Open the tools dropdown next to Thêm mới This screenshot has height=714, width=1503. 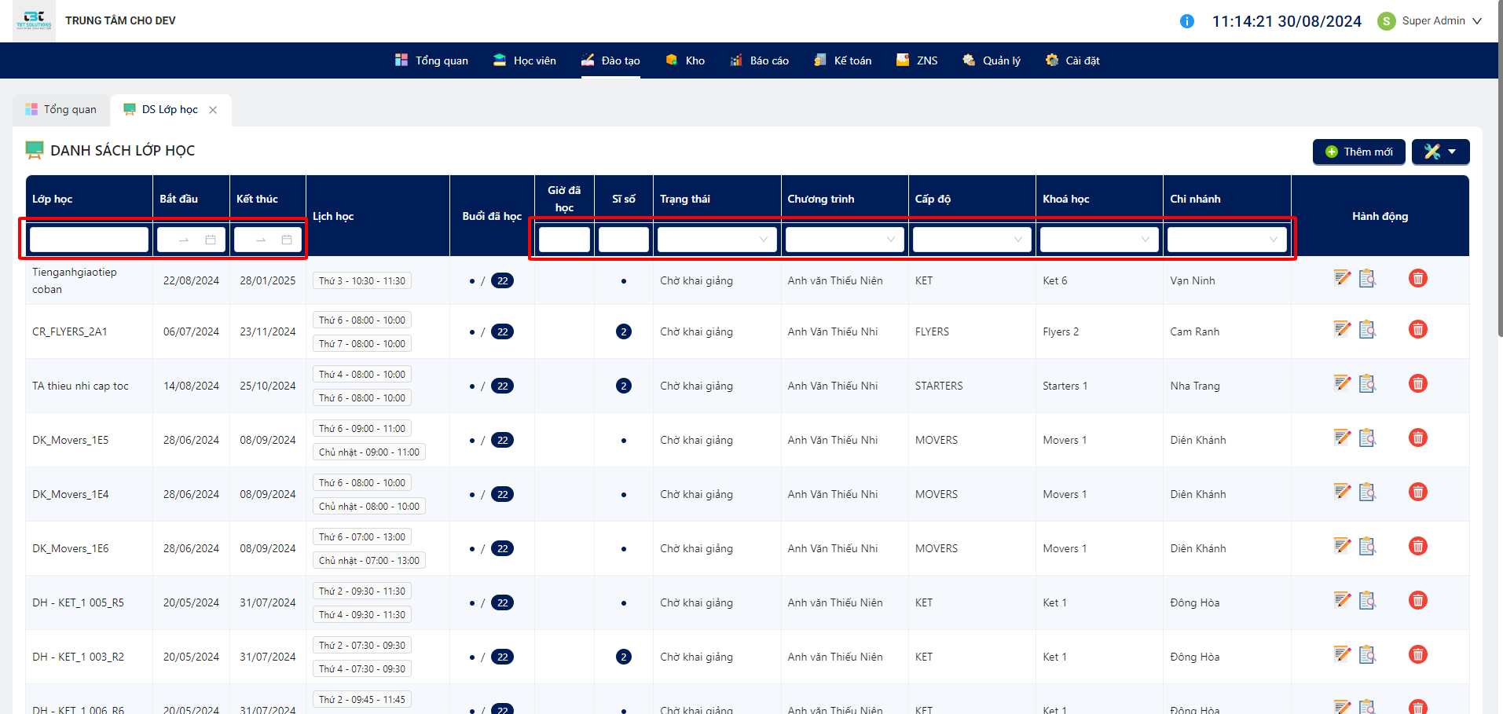pos(1440,152)
